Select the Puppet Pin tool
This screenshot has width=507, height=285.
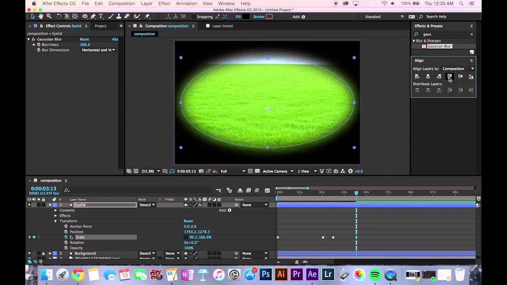(147, 16)
